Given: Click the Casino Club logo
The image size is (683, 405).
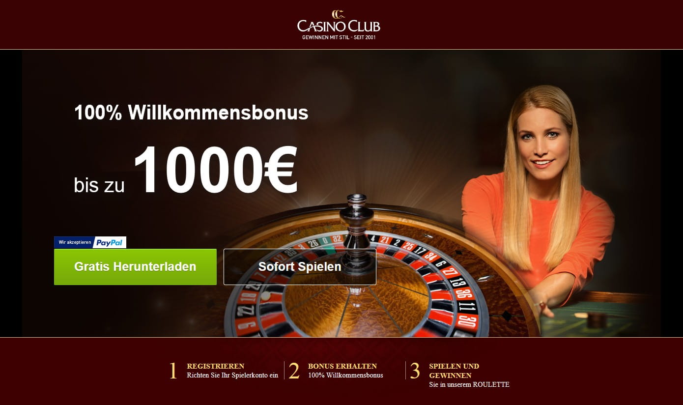Looking at the screenshot, I should tap(339, 25).
